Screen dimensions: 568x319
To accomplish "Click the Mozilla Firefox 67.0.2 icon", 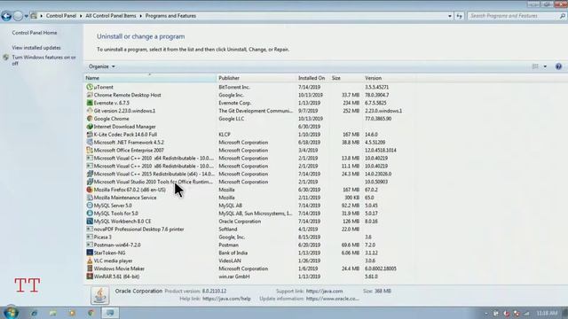I will point(90,190).
